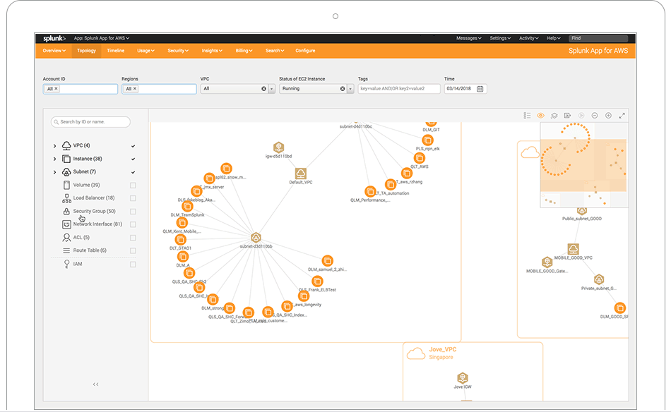Viewport: 671px width, 412px height.
Task: Select the subnet-d3d110bb node
Action: tap(256, 238)
